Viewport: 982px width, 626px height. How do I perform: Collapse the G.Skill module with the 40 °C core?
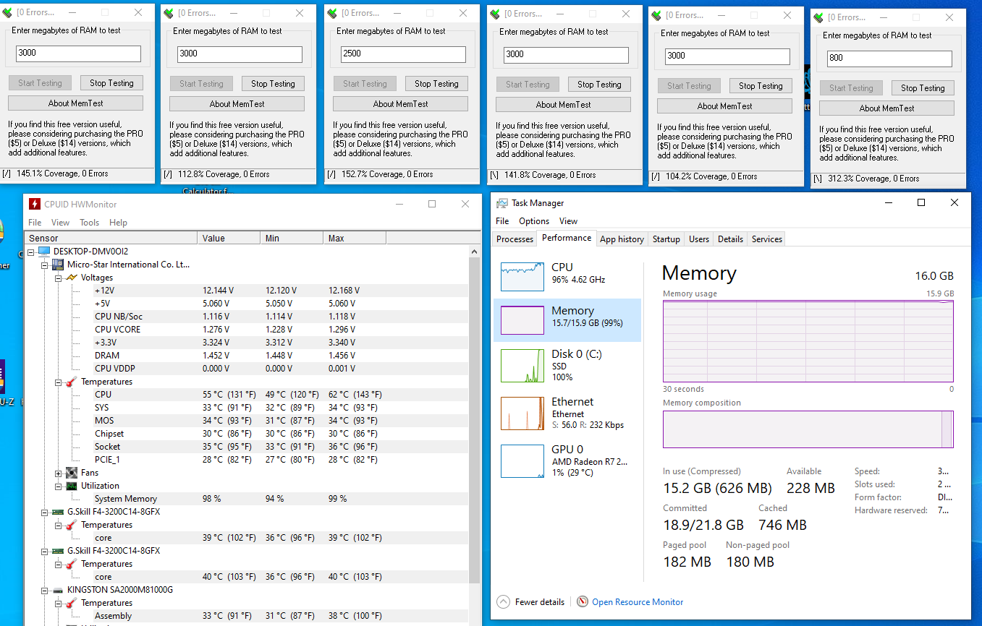click(45, 551)
